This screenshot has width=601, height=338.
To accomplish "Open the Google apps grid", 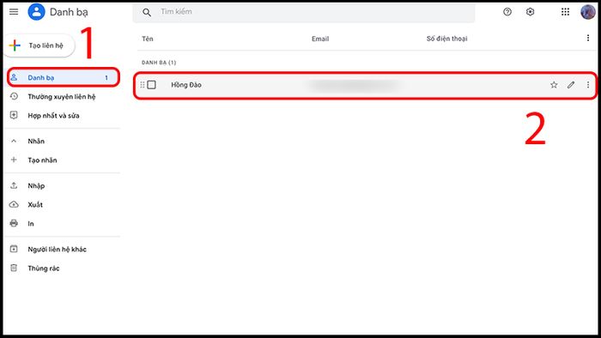I will pos(565,12).
